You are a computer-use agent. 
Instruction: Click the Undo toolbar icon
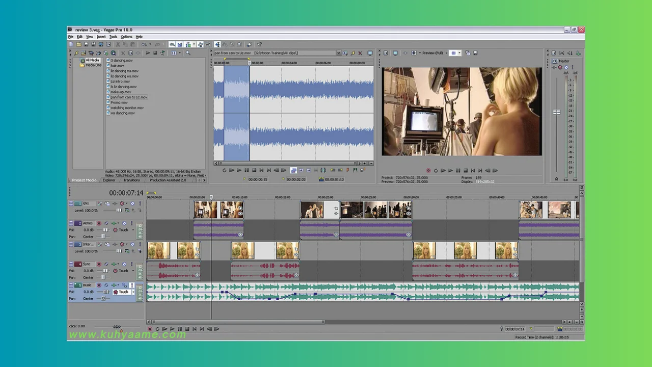pos(144,44)
